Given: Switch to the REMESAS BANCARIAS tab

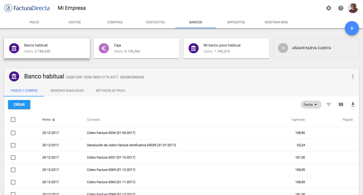Looking at the screenshot, I should click(x=67, y=90).
